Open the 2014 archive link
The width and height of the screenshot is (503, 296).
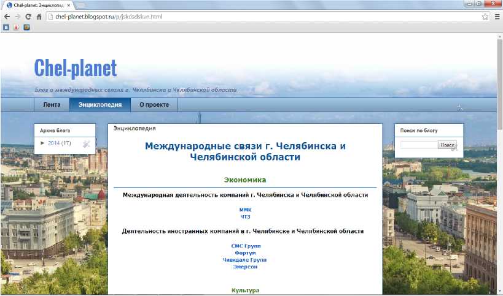[x=54, y=143]
